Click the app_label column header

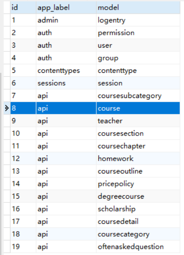[66, 8]
